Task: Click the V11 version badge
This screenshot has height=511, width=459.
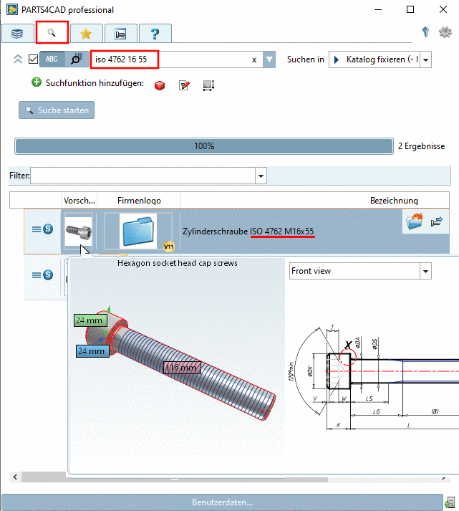Action: click(x=169, y=247)
